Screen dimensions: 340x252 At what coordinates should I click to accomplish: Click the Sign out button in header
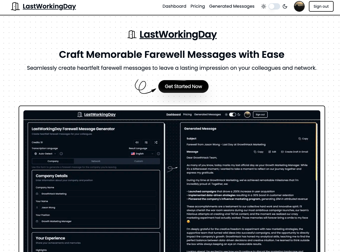pos(321,6)
